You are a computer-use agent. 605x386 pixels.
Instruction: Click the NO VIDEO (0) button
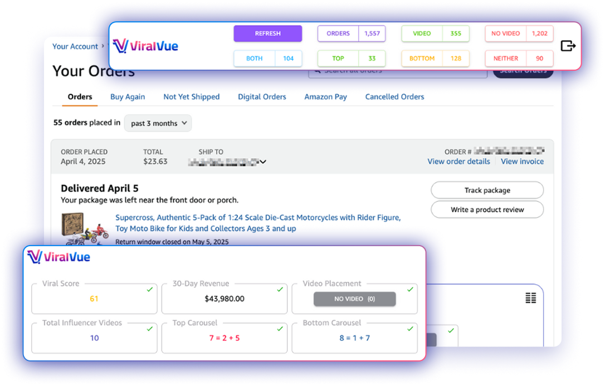coord(355,299)
